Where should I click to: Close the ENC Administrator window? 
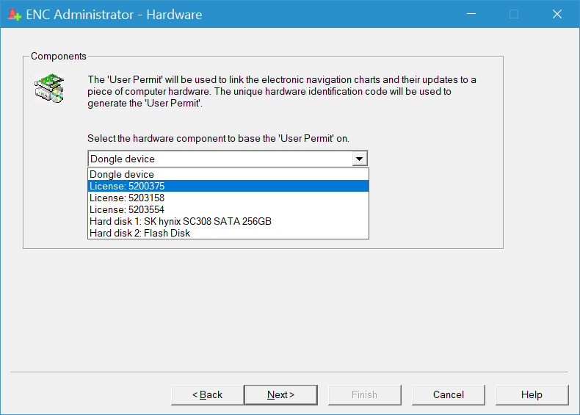pyautogui.click(x=557, y=14)
